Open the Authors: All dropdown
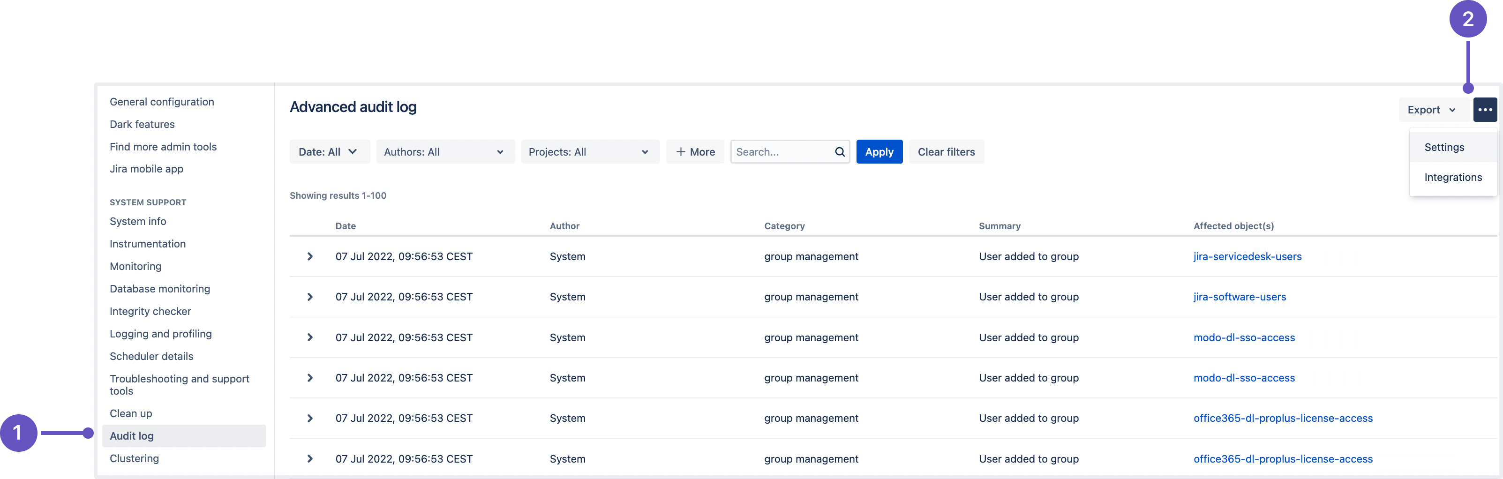This screenshot has height=479, width=1503. 444,152
